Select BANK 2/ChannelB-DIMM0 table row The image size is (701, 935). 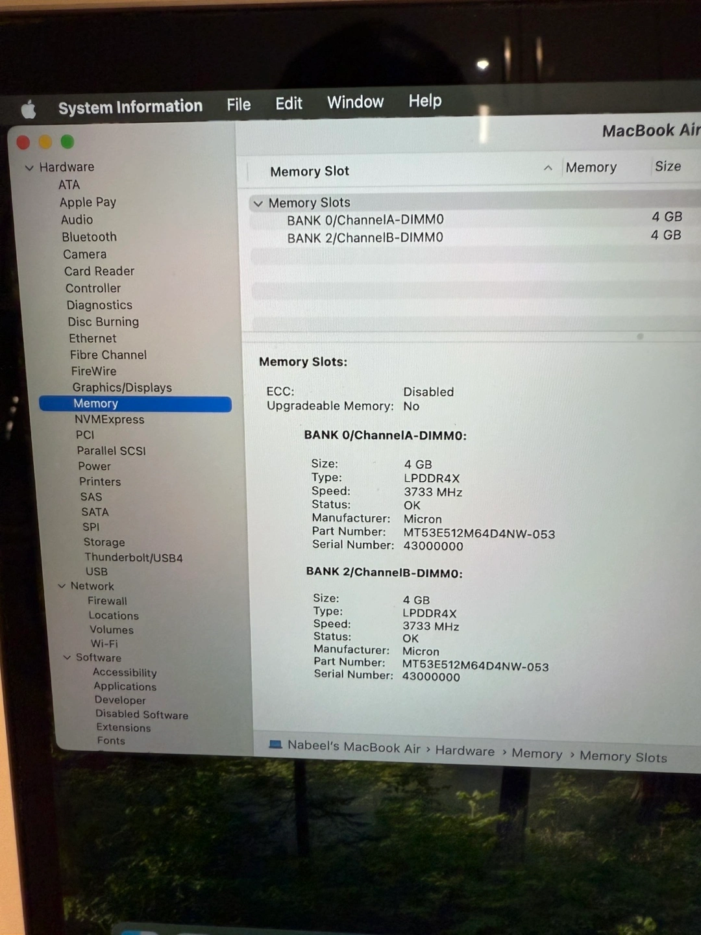[x=475, y=236]
